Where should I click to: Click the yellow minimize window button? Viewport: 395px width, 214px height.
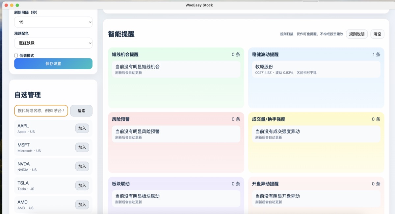point(12,5)
